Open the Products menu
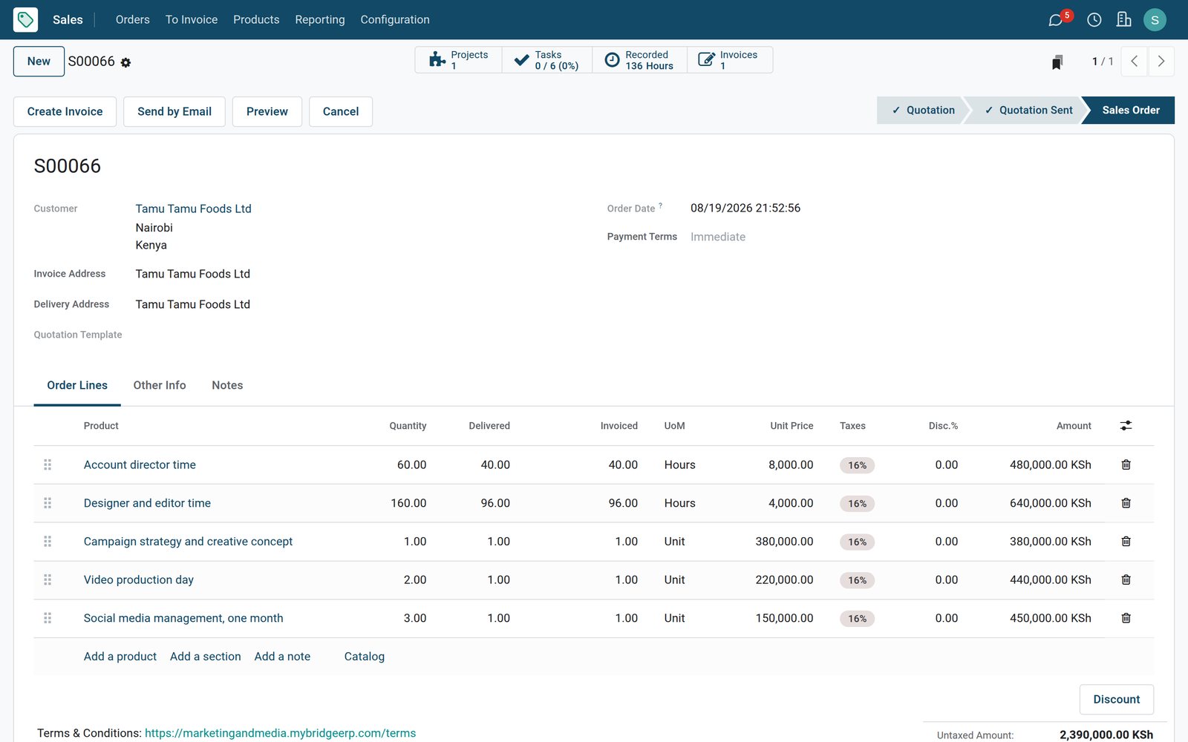The height and width of the screenshot is (742, 1188). click(x=256, y=20)
